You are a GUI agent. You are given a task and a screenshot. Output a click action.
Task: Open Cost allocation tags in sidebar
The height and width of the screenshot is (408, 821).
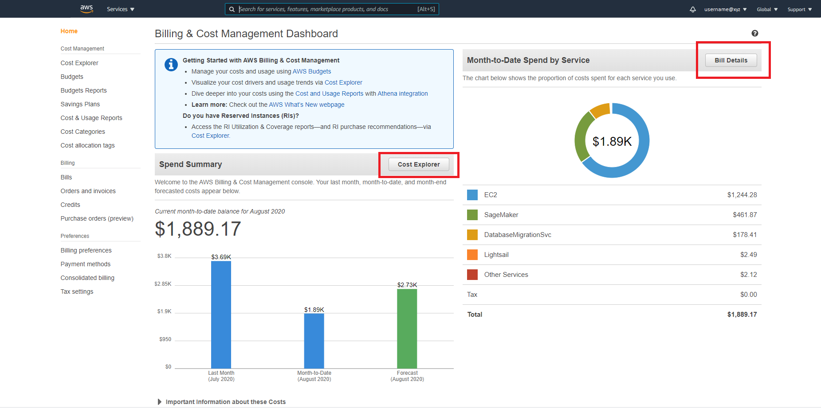click(88, 145)
